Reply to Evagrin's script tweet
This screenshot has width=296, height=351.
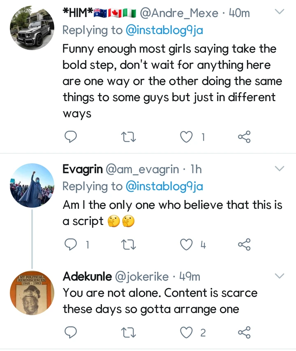coord(71,245)
